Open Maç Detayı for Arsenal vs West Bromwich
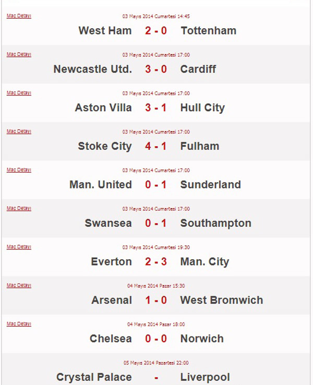Viewport: 313px width, 385px height. [x=19, y=285]
